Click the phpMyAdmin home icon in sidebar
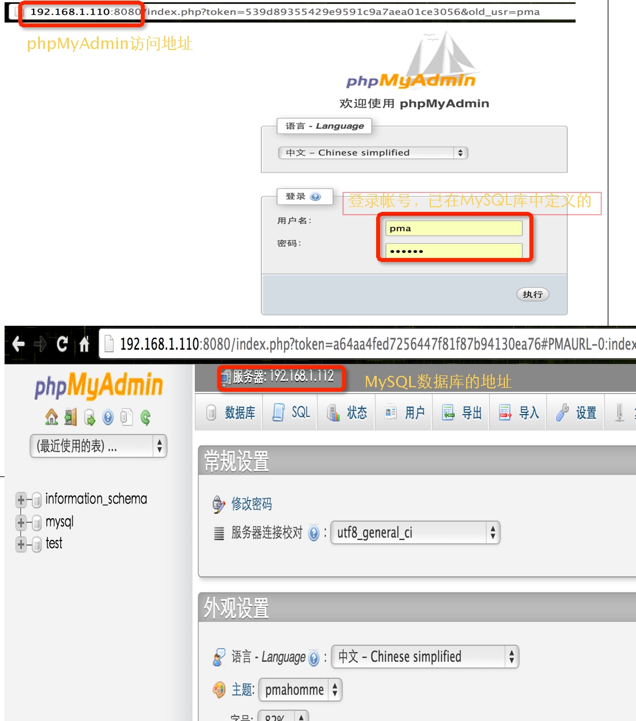636x721 pixels. (51, 417)
